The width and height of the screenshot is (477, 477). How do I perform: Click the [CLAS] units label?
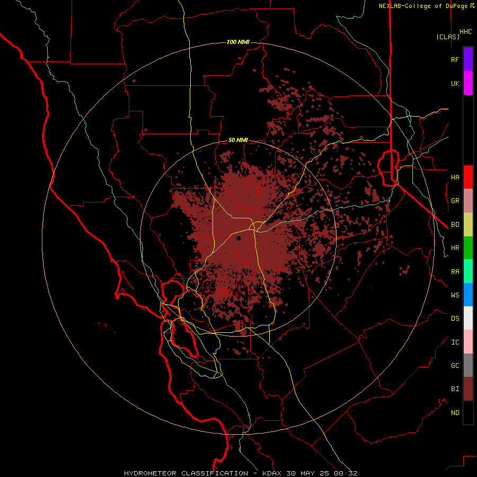448,37
